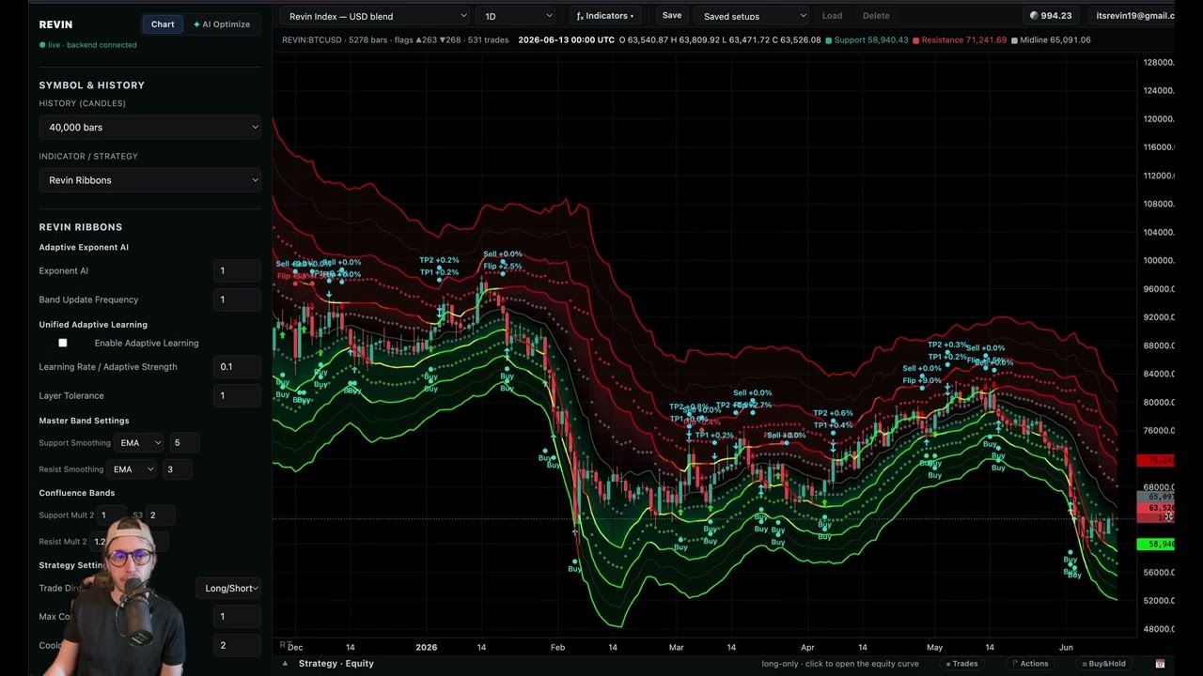The image size is (1203, 676).
Task: Click the live backend connected status
Action: [88, 45]
